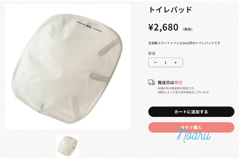The image size is (239, 159).
Task: Click the Noaru script logo watermark
Action: point(193,135)
